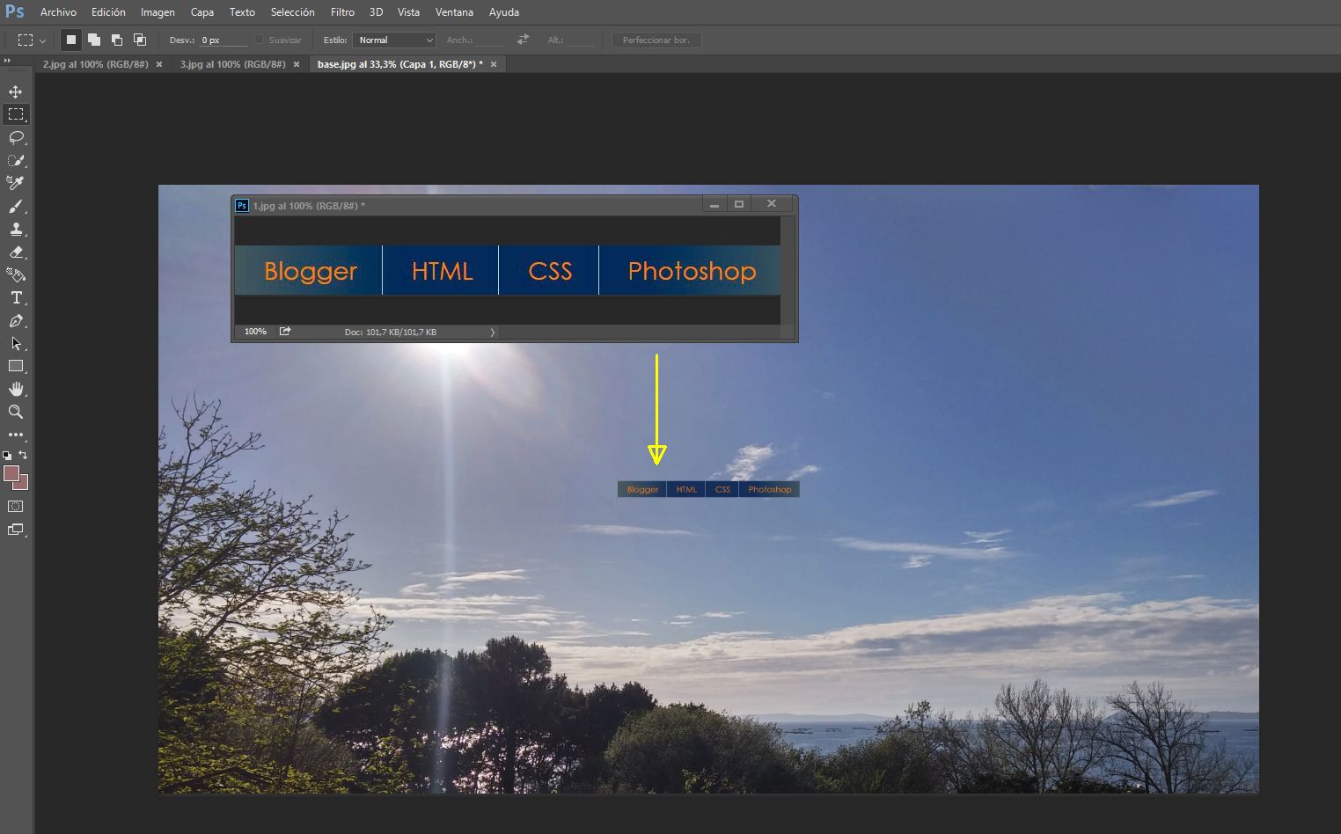The width and height of the screenshot is (1341, 834).
Task: Open the Texto menu
Action: (x=242, y=12)
